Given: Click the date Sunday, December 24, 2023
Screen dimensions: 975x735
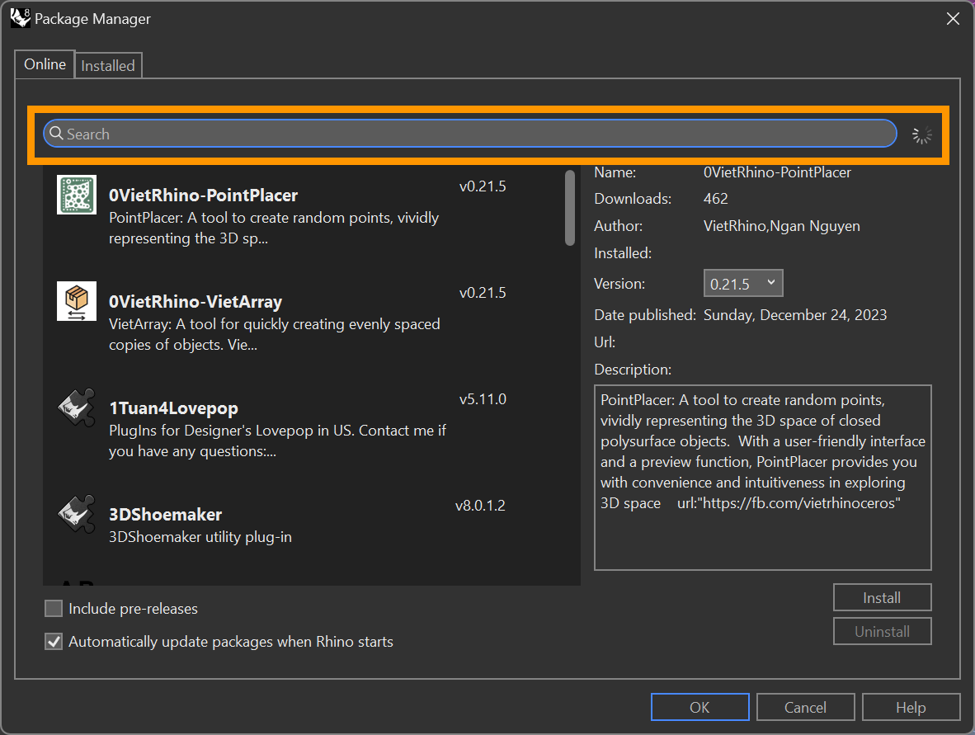Looking at the screenshot, I should (794, 314).
